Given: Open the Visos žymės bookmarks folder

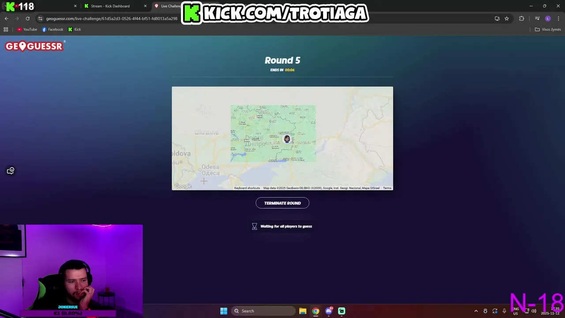Looking at the screenshot, I should (x=548, y=30).
